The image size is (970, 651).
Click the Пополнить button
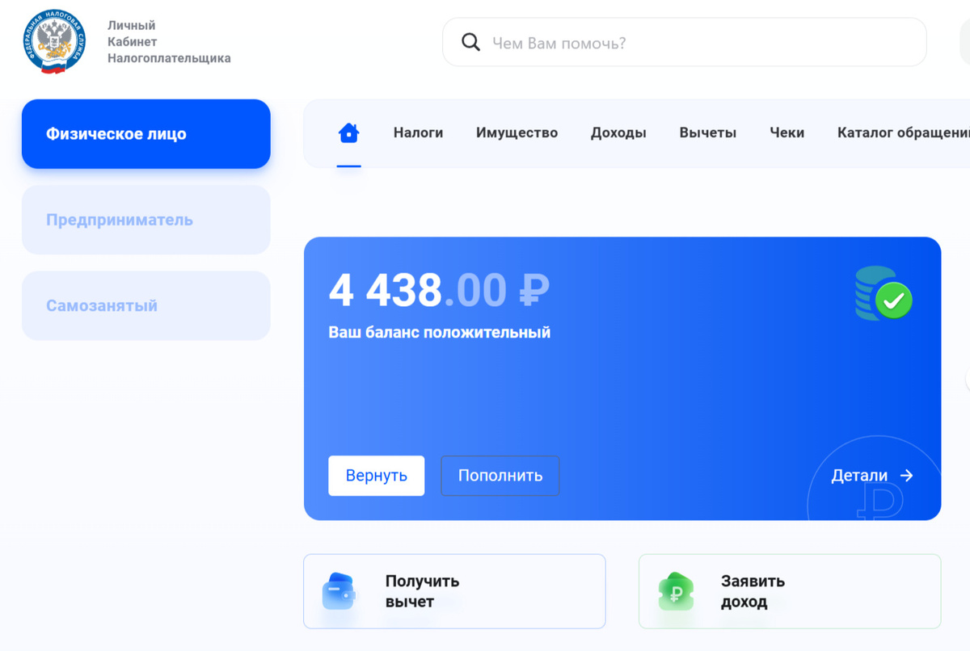coord(500,476)
